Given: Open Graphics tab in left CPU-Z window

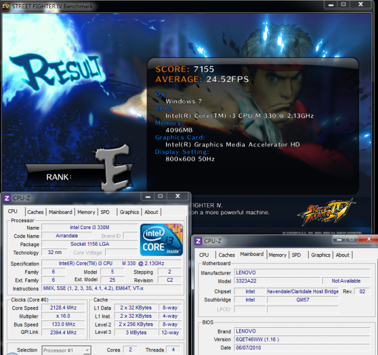Looking at the screenshot, I should (x=129, y=212).
